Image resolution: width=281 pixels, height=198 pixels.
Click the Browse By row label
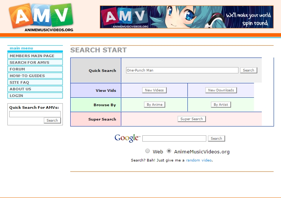[105, 105]
